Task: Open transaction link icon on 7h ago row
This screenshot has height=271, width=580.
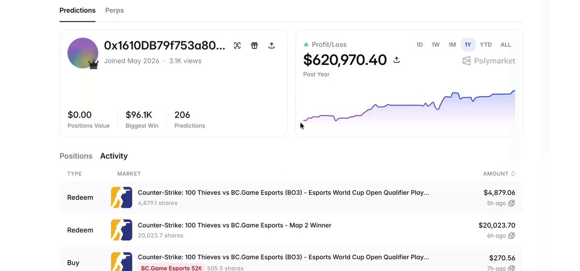Action: tap(512, 269)
